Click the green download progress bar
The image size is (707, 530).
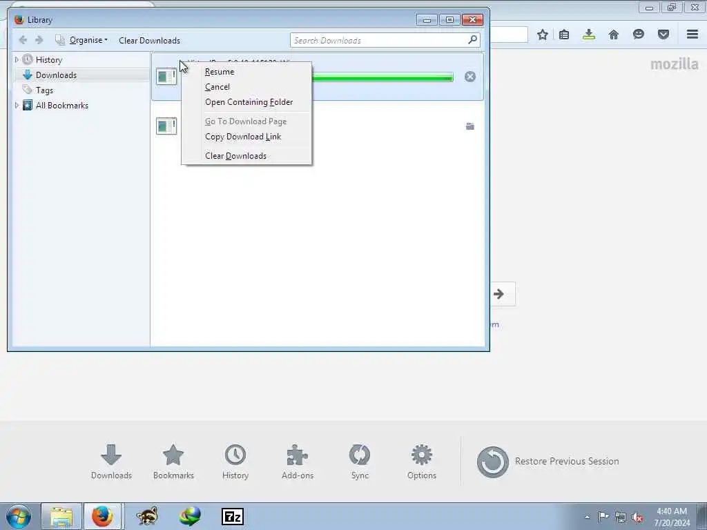click(382, 77)
